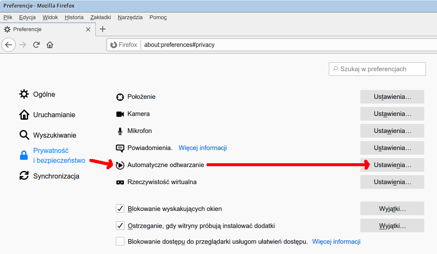This screenshot has width=437, height=254.
Task: Click the gear icon on the Preferencje tab
Action: (7, 29)
